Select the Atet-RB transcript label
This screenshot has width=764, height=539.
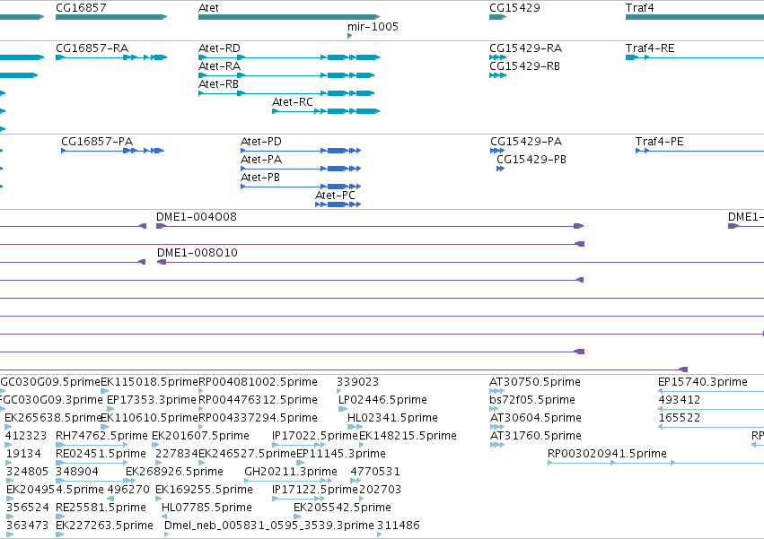click(218, 83)
